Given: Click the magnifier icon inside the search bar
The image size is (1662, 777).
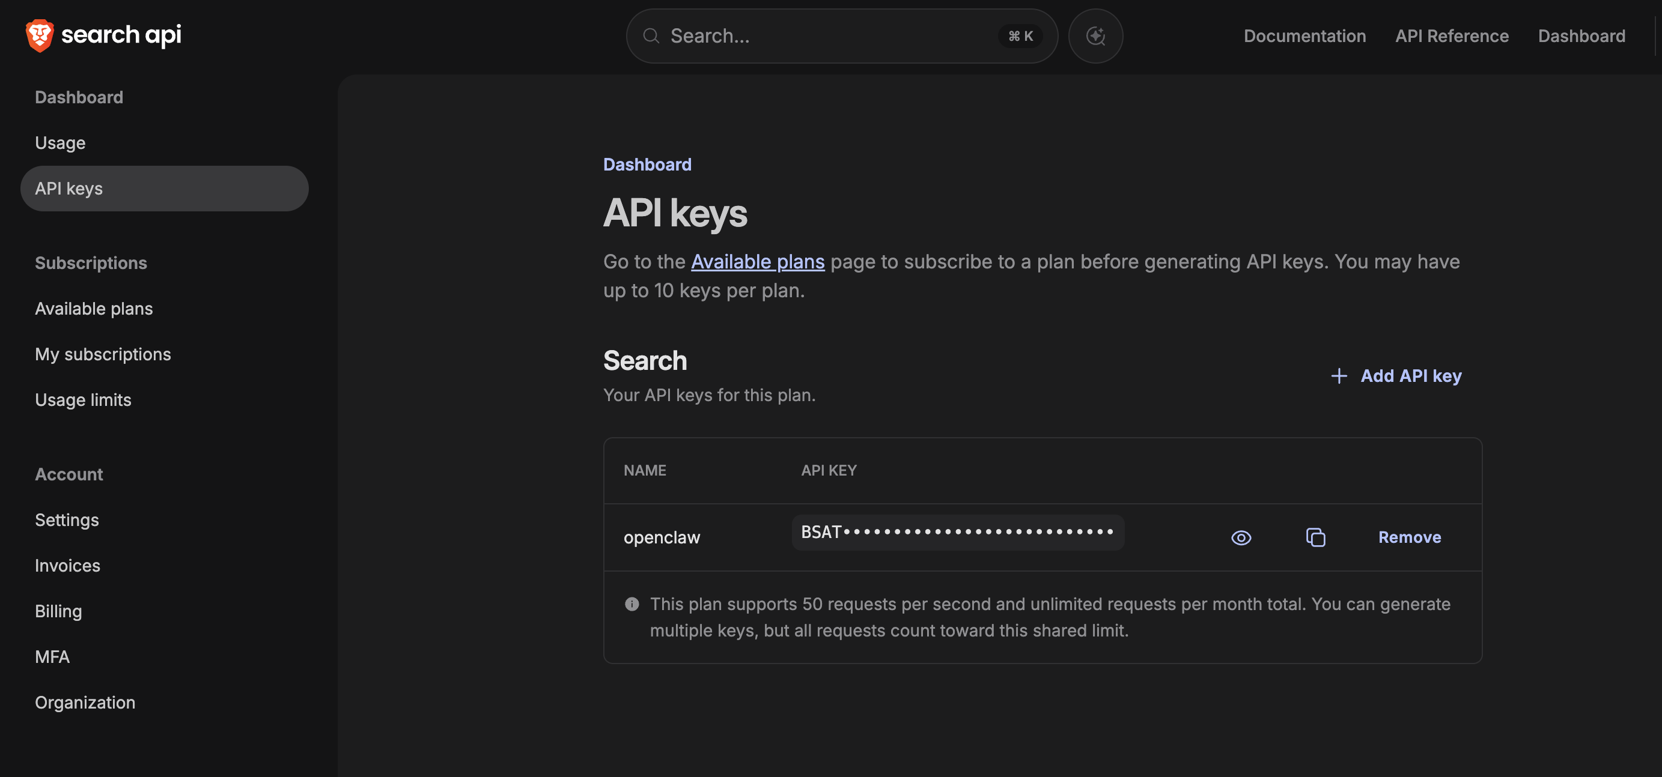Looking at the screenshot, I should pos(651,36).
